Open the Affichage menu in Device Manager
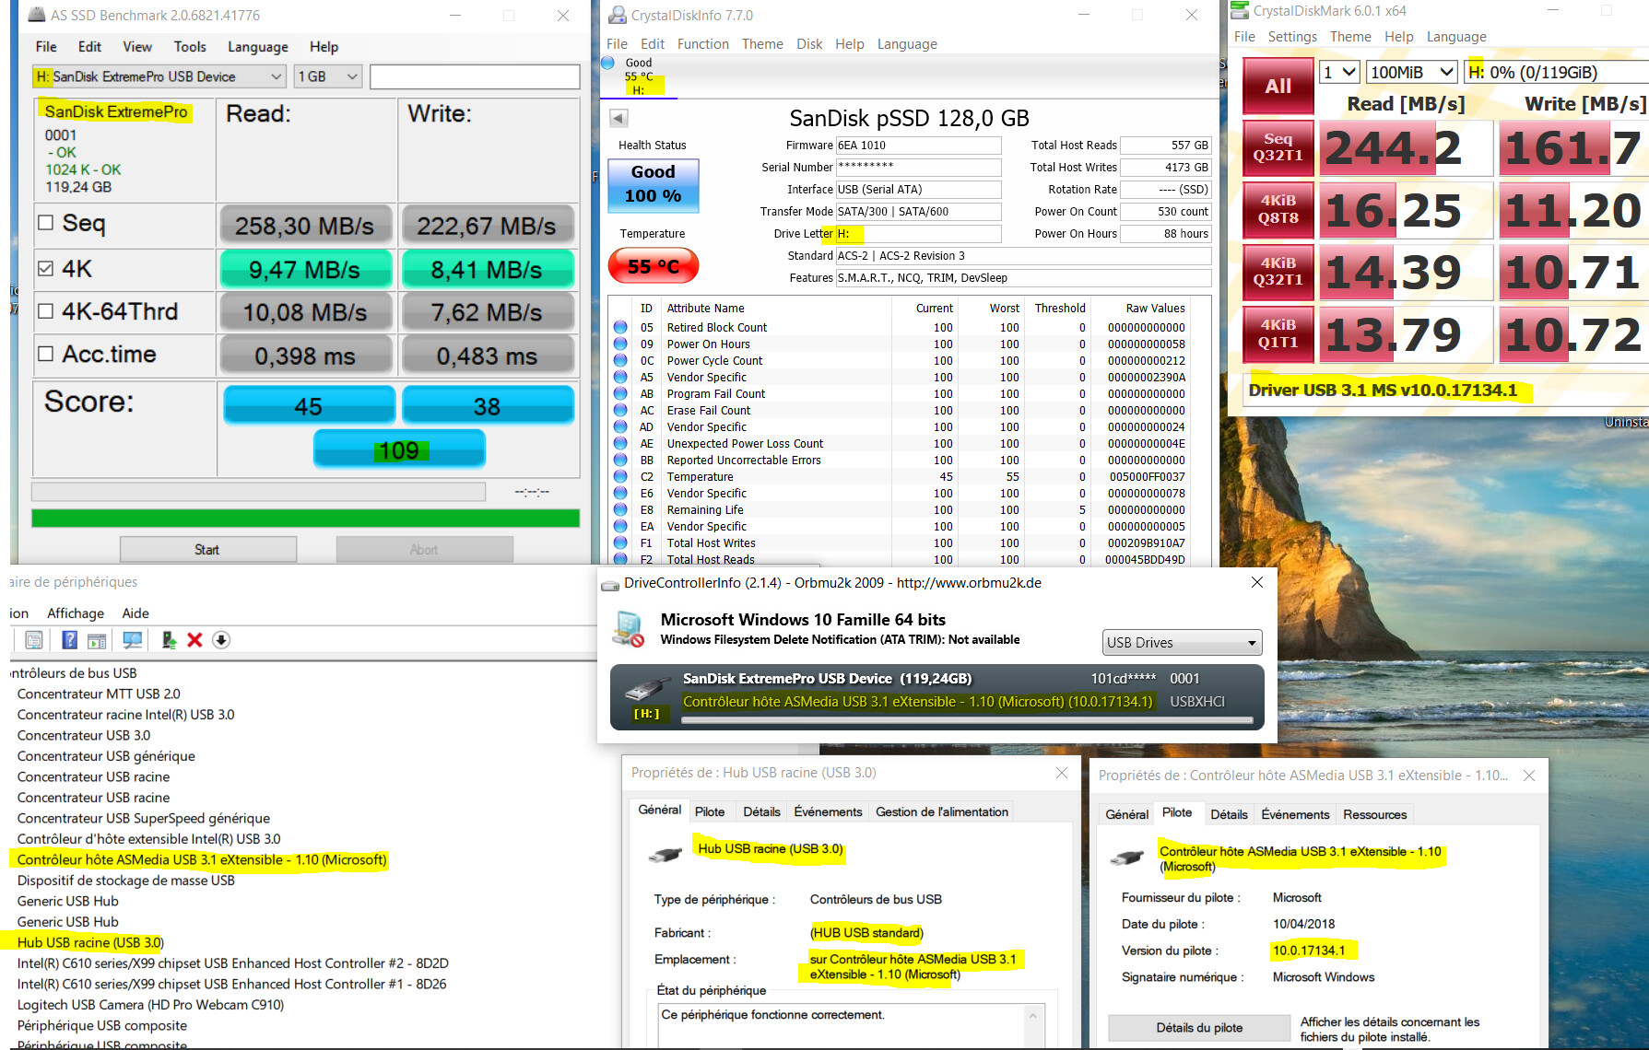This screenshot has height=1050, width=1649. pyautogui.click(x=76, y=613)
